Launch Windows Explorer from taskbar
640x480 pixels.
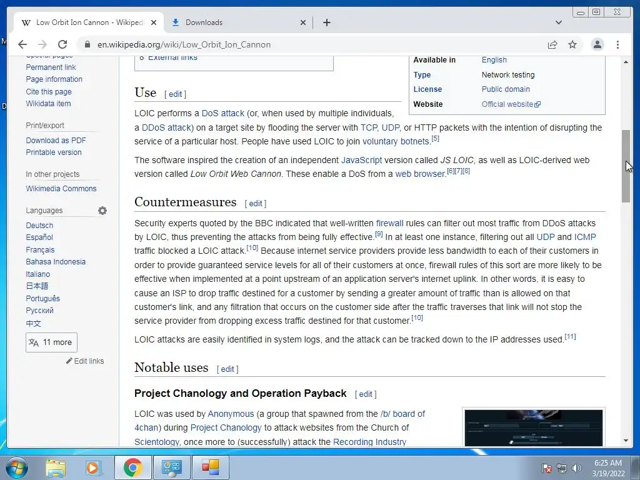56,467
